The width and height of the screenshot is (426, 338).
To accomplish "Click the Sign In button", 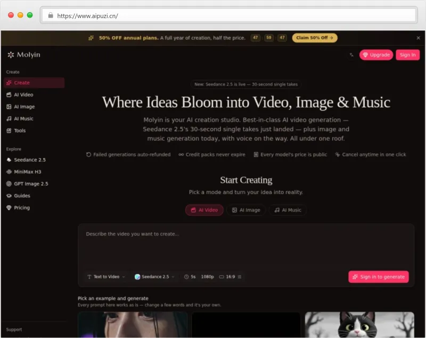I will pos(407,55).
